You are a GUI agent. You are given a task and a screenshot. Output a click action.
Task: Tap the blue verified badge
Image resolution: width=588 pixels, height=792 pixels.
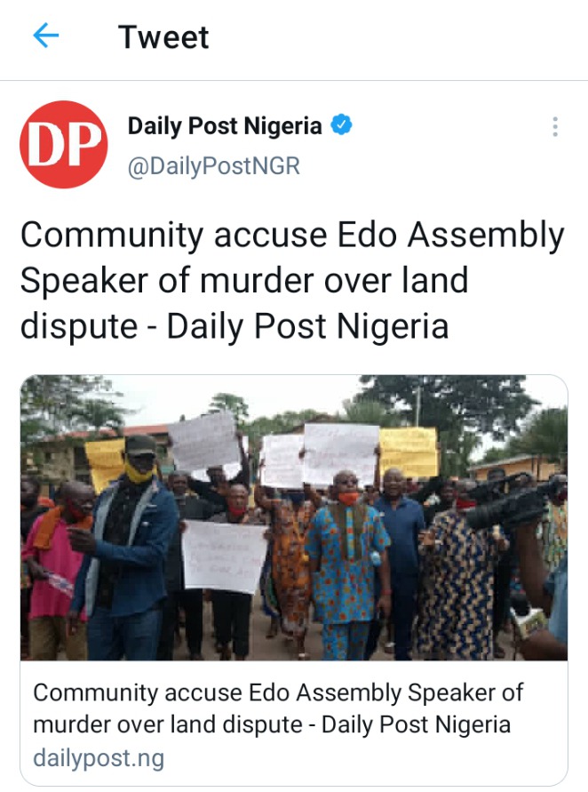point(342,124)
